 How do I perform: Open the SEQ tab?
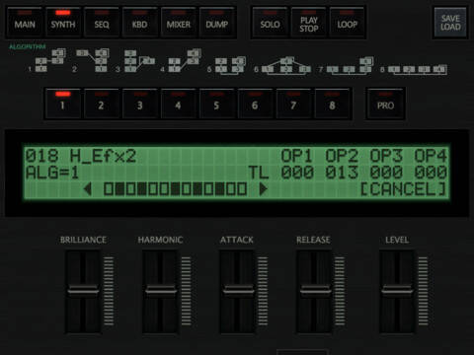(102, 23)
